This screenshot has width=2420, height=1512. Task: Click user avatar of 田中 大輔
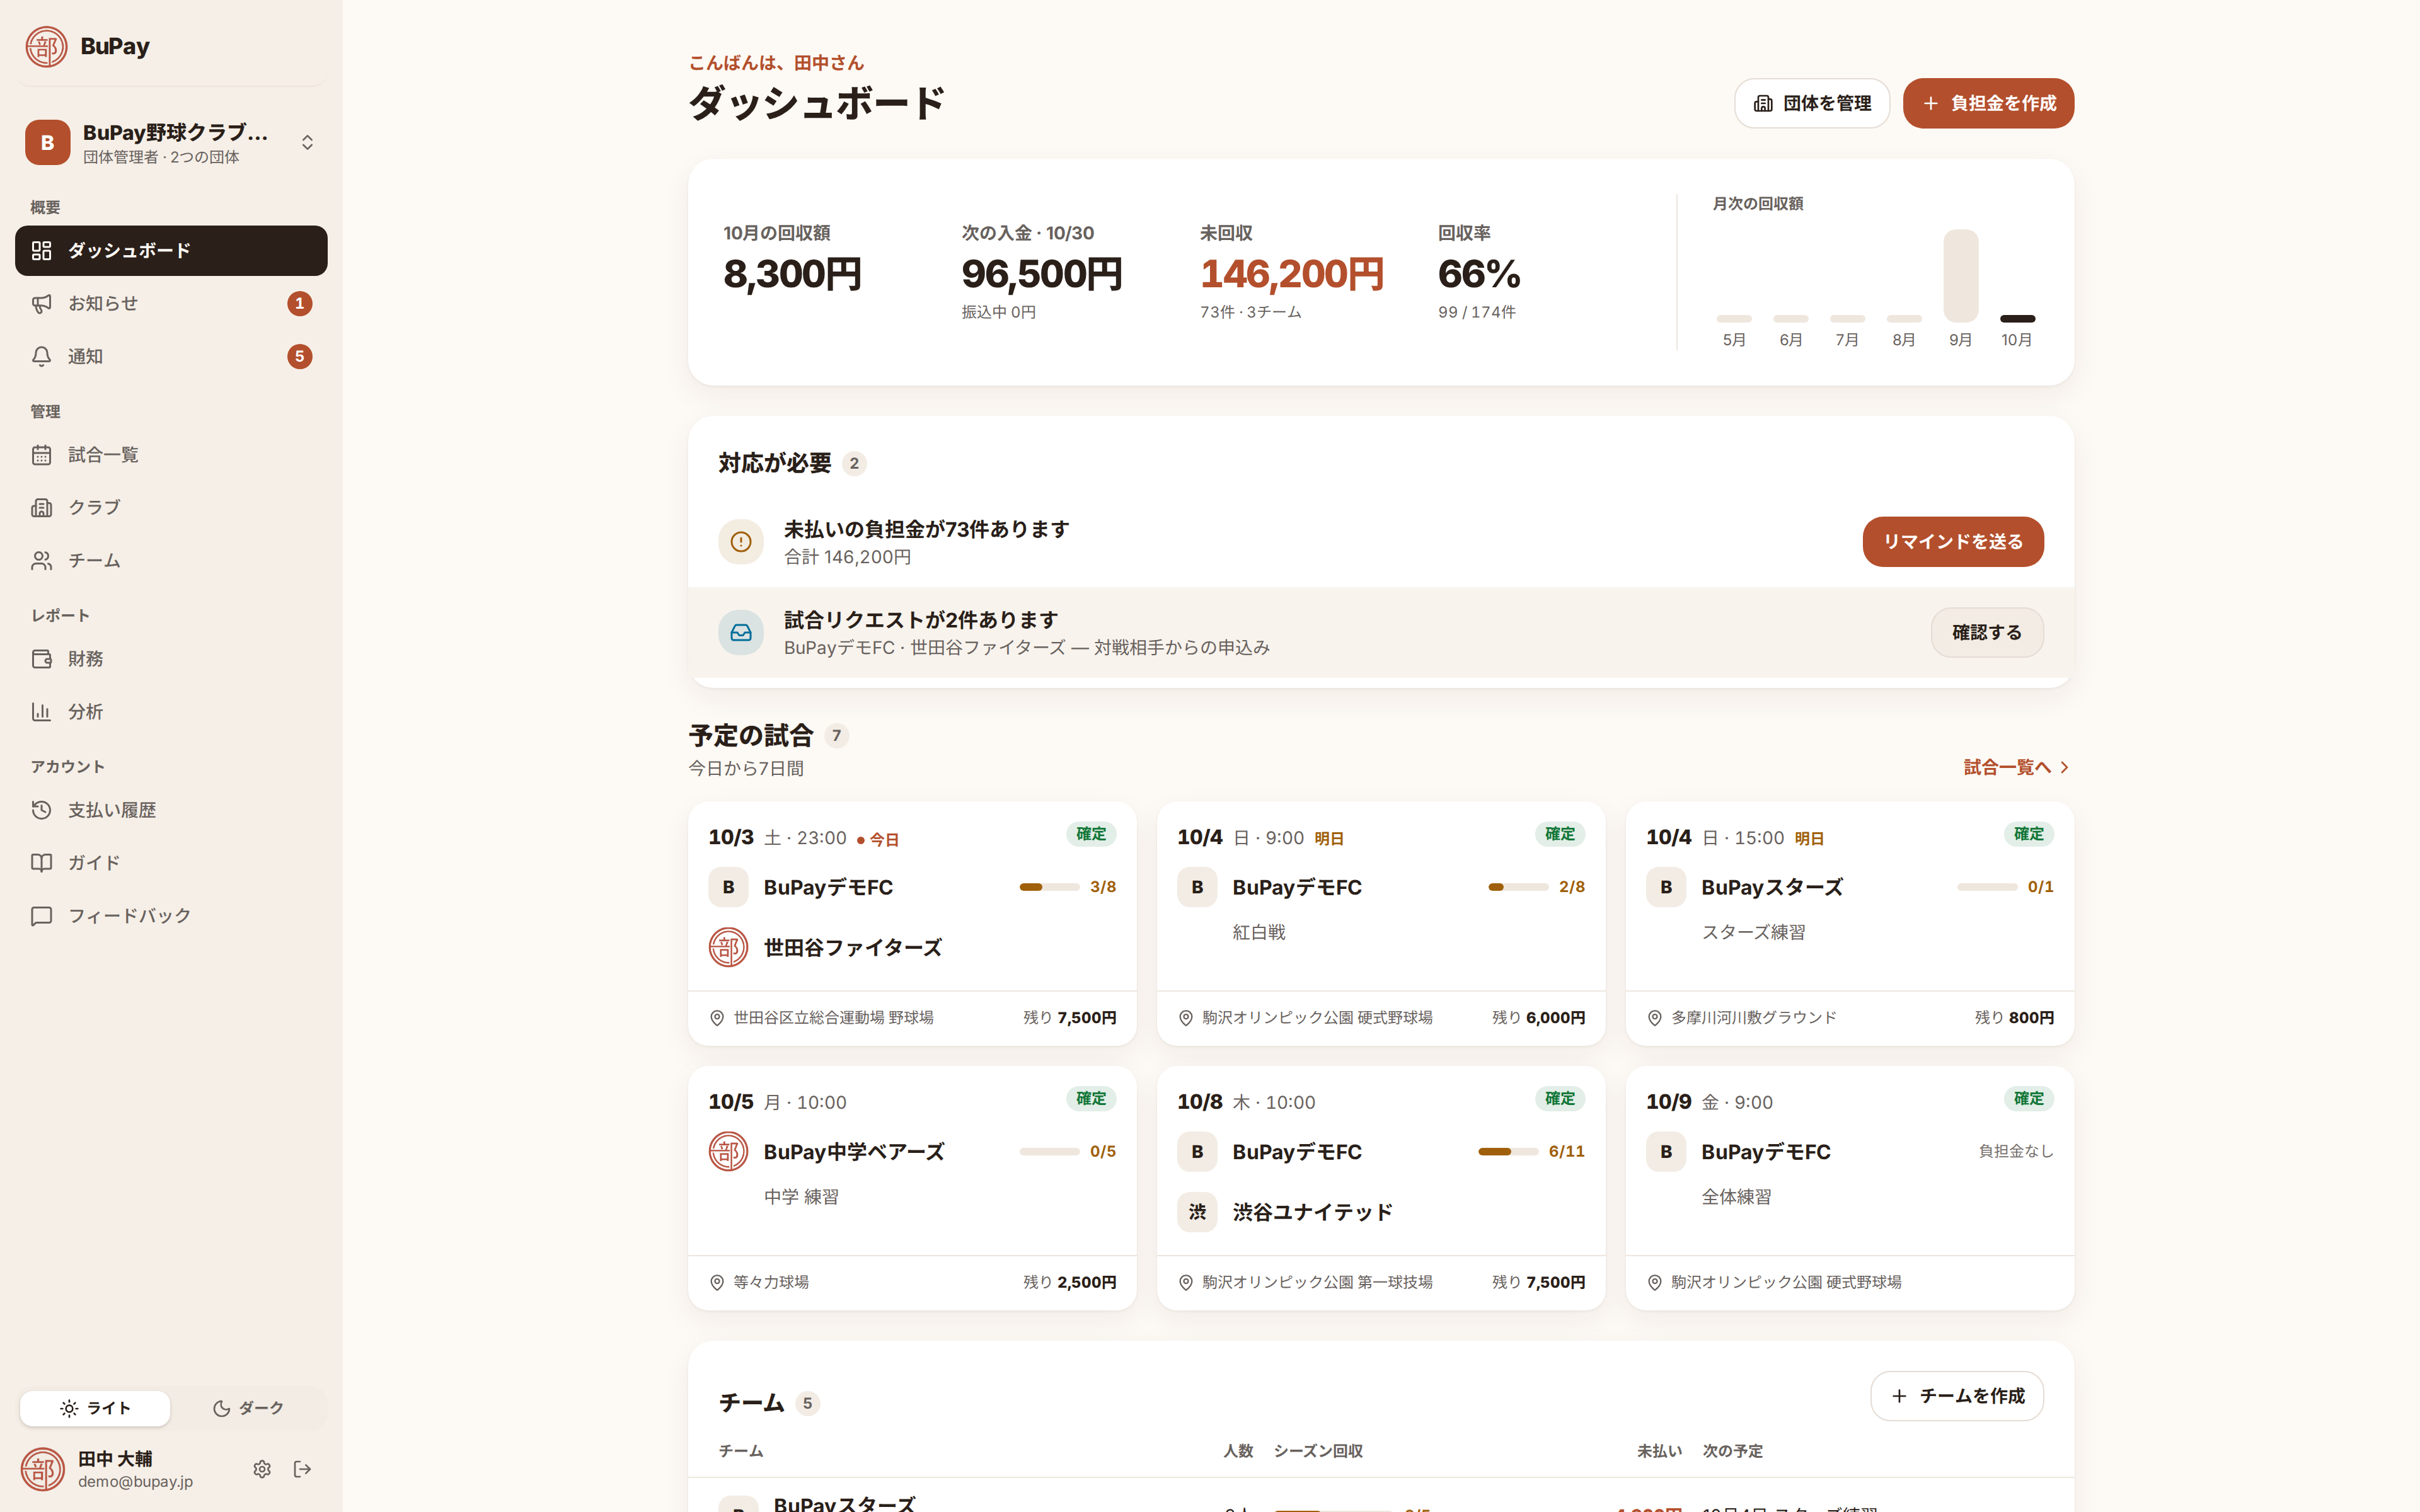click(42, 1469)
